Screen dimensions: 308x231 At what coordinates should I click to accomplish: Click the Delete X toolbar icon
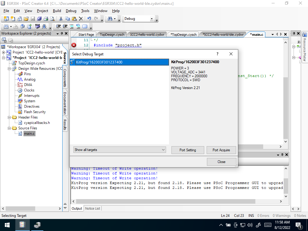[x=81, y=19]
